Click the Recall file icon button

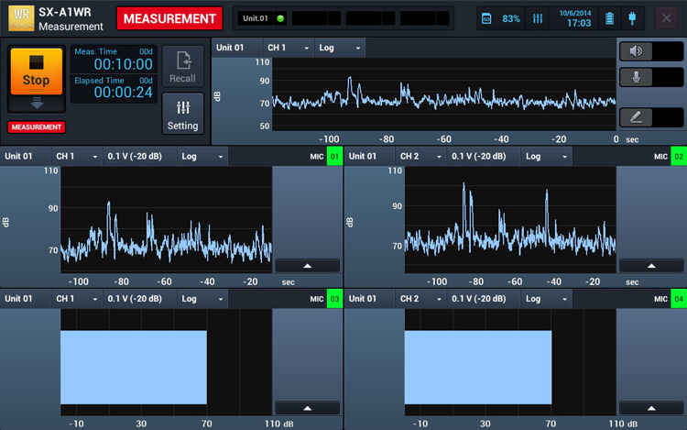[x=182, y=68]
